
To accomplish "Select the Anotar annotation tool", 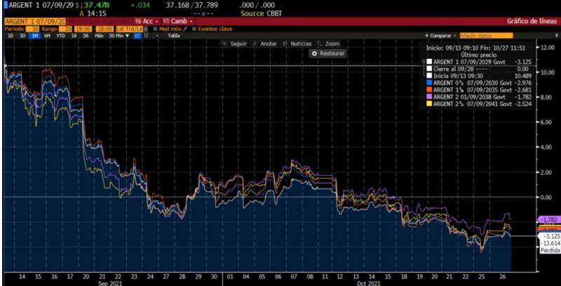I will tap(259, 43).
